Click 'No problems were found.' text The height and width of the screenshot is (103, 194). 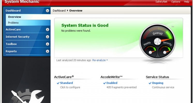pos(76,31)
